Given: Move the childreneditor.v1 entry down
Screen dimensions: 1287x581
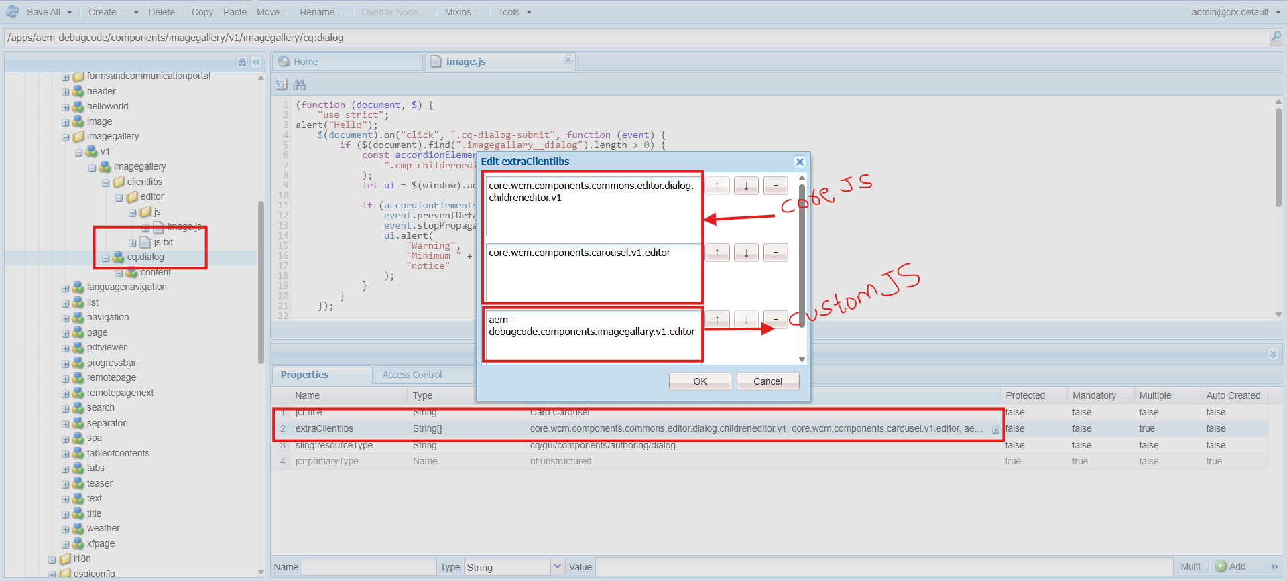Looking at the screenshot, I should [746, 186].
